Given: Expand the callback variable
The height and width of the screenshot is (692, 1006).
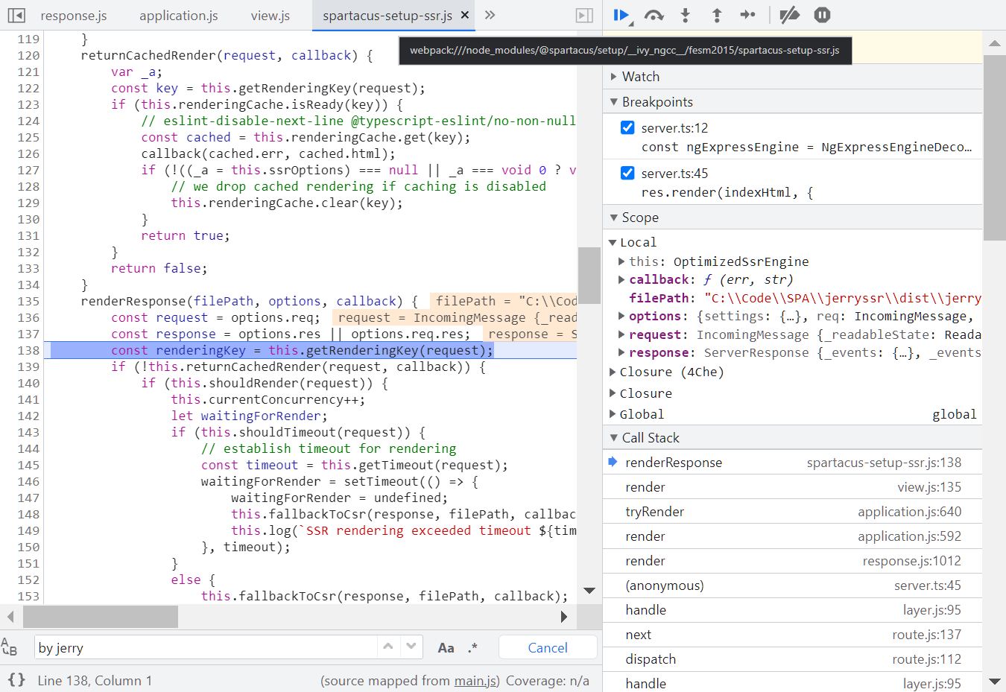Looking at the screenshot, I should (x=621, y=279).
